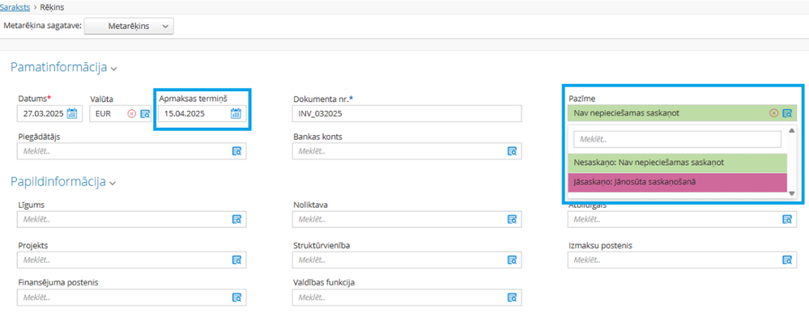
Task: Select Jāsaskaņo: Jānosūta saskaņošanā option
Action: 678,183
